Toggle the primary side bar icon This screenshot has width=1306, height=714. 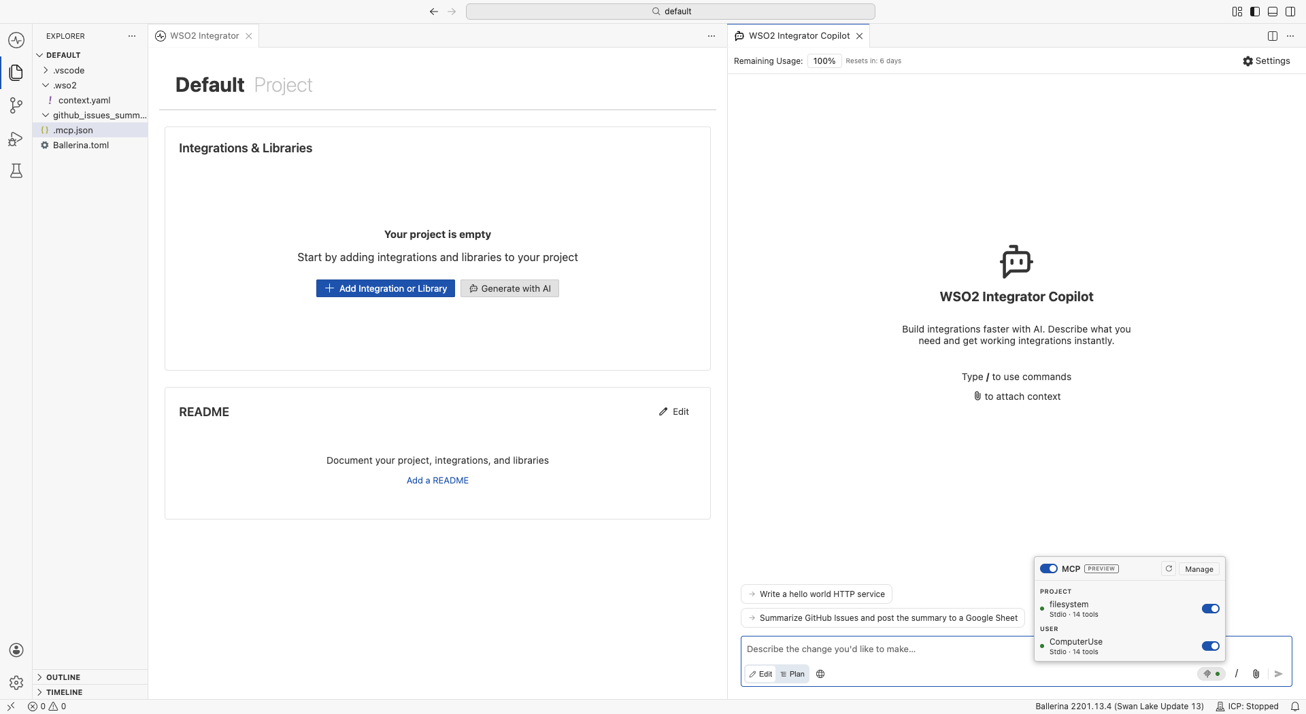1255,12
